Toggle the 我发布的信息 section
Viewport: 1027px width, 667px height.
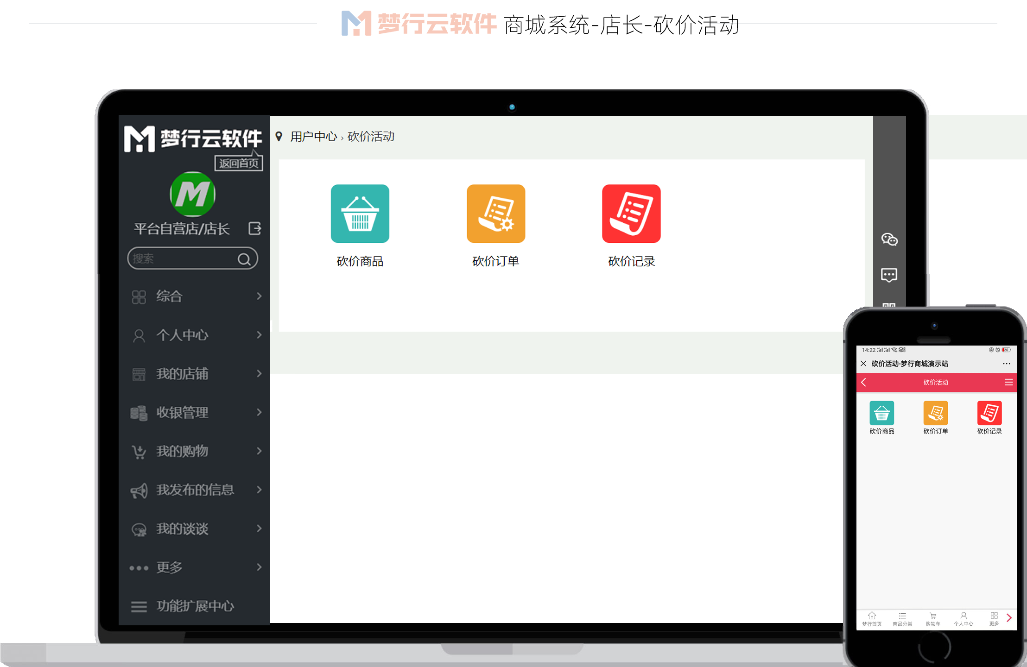click(x=195, y=490)
